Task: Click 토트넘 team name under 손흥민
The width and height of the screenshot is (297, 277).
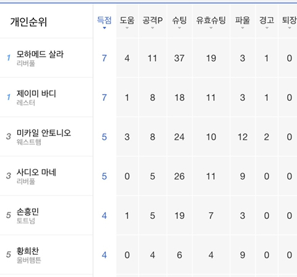Action: [26, 221]
